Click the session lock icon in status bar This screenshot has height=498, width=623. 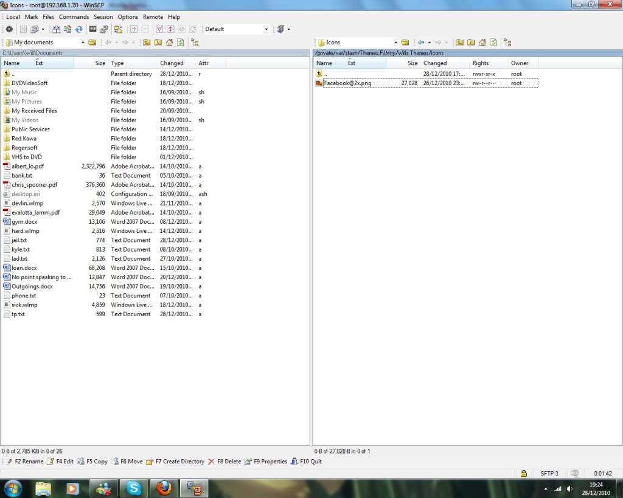click(x=524, y=473)
